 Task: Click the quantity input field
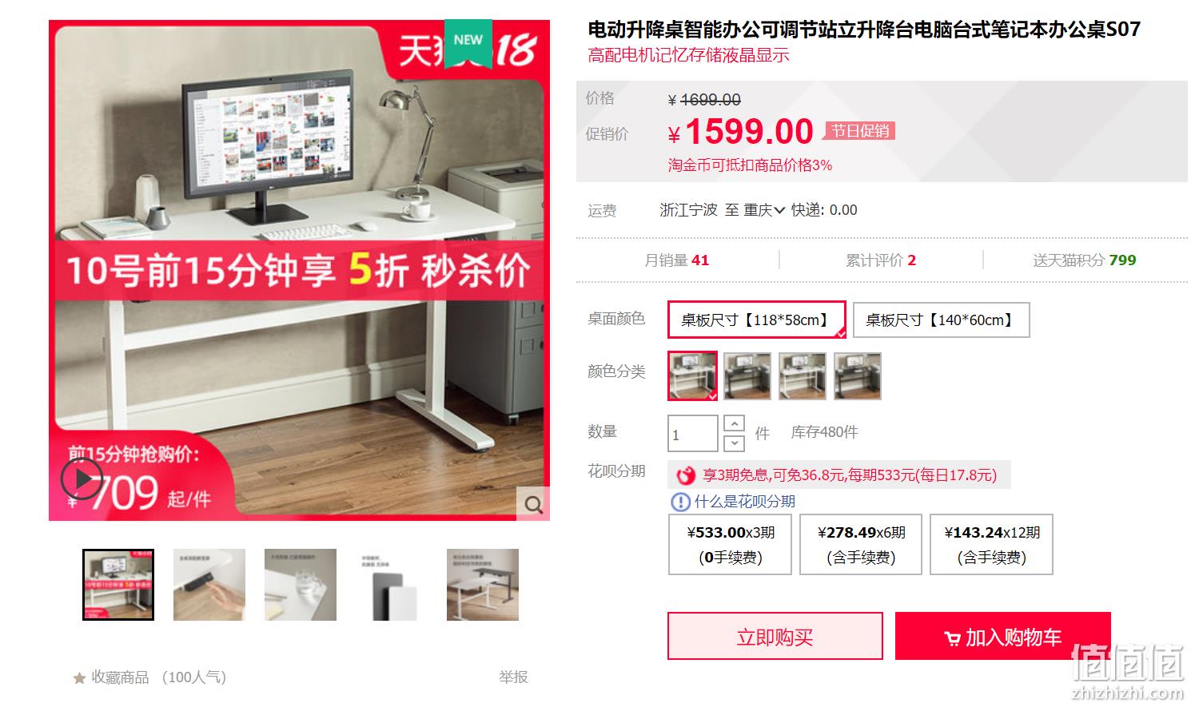[692, 435]
